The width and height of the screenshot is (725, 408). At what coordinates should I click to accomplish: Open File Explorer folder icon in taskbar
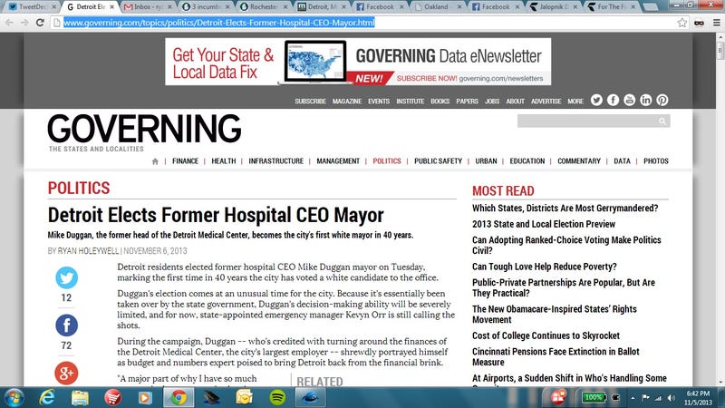tap(80, 398)
